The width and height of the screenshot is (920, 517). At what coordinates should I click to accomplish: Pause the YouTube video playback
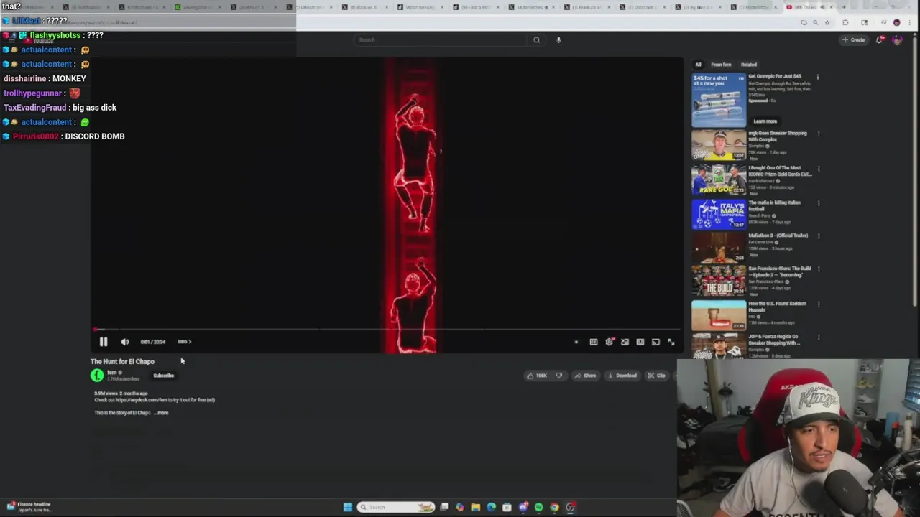coord(103,342)
